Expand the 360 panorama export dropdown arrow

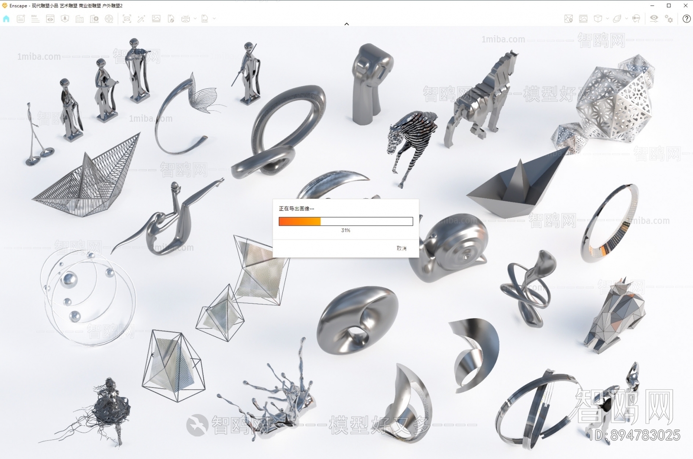click(195, 19)
